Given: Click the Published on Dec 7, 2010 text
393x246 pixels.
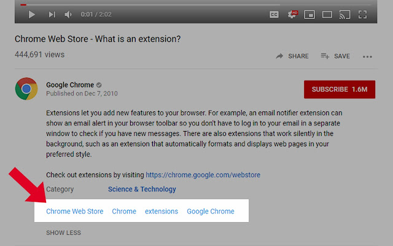Looking at the screenshot, I should click(x=82, y=93).
